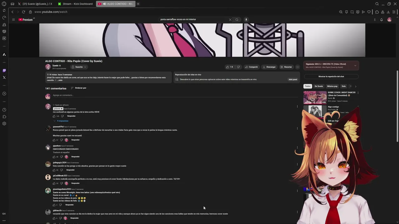Expand the 4 respuestas replies

coord(61,121)
